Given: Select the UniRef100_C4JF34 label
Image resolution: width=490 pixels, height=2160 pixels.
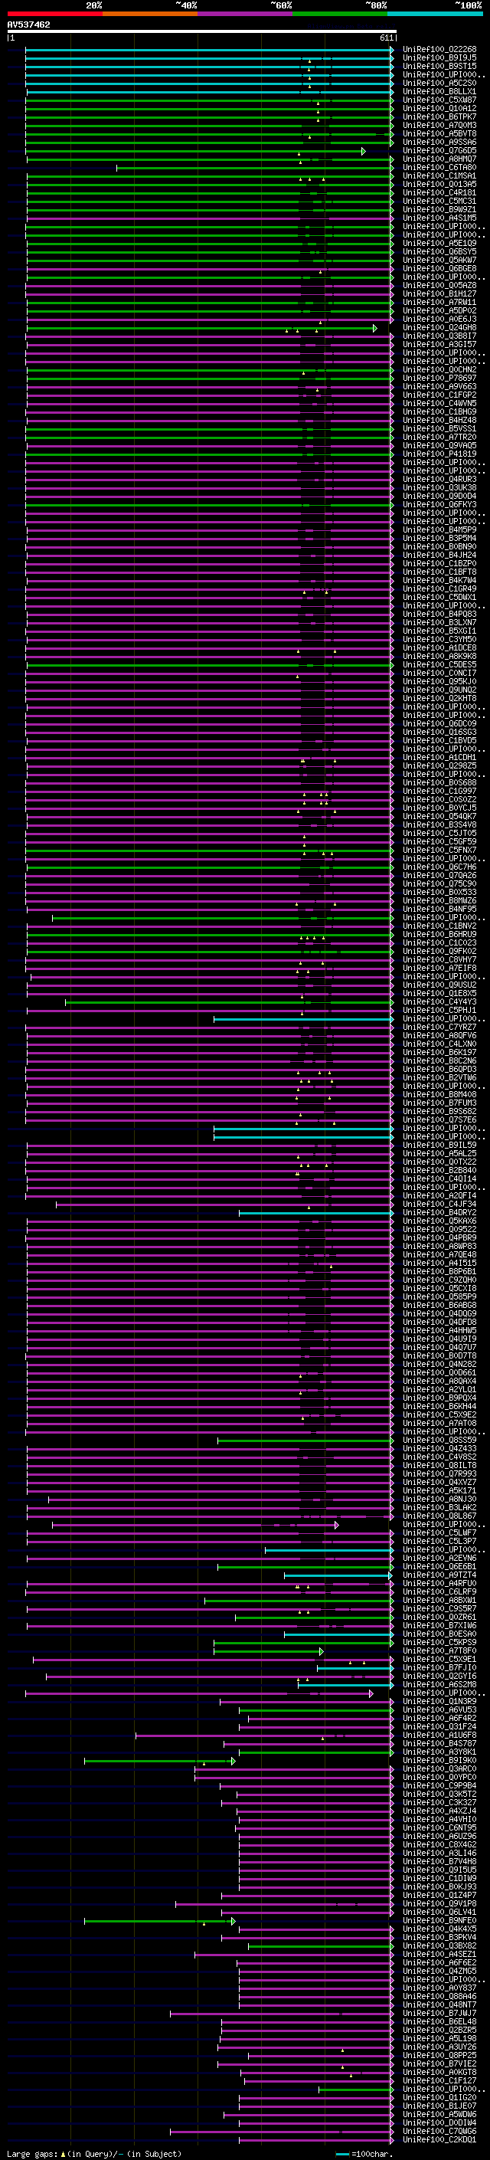Looking at the screenshot, I should coord(439,1204).
